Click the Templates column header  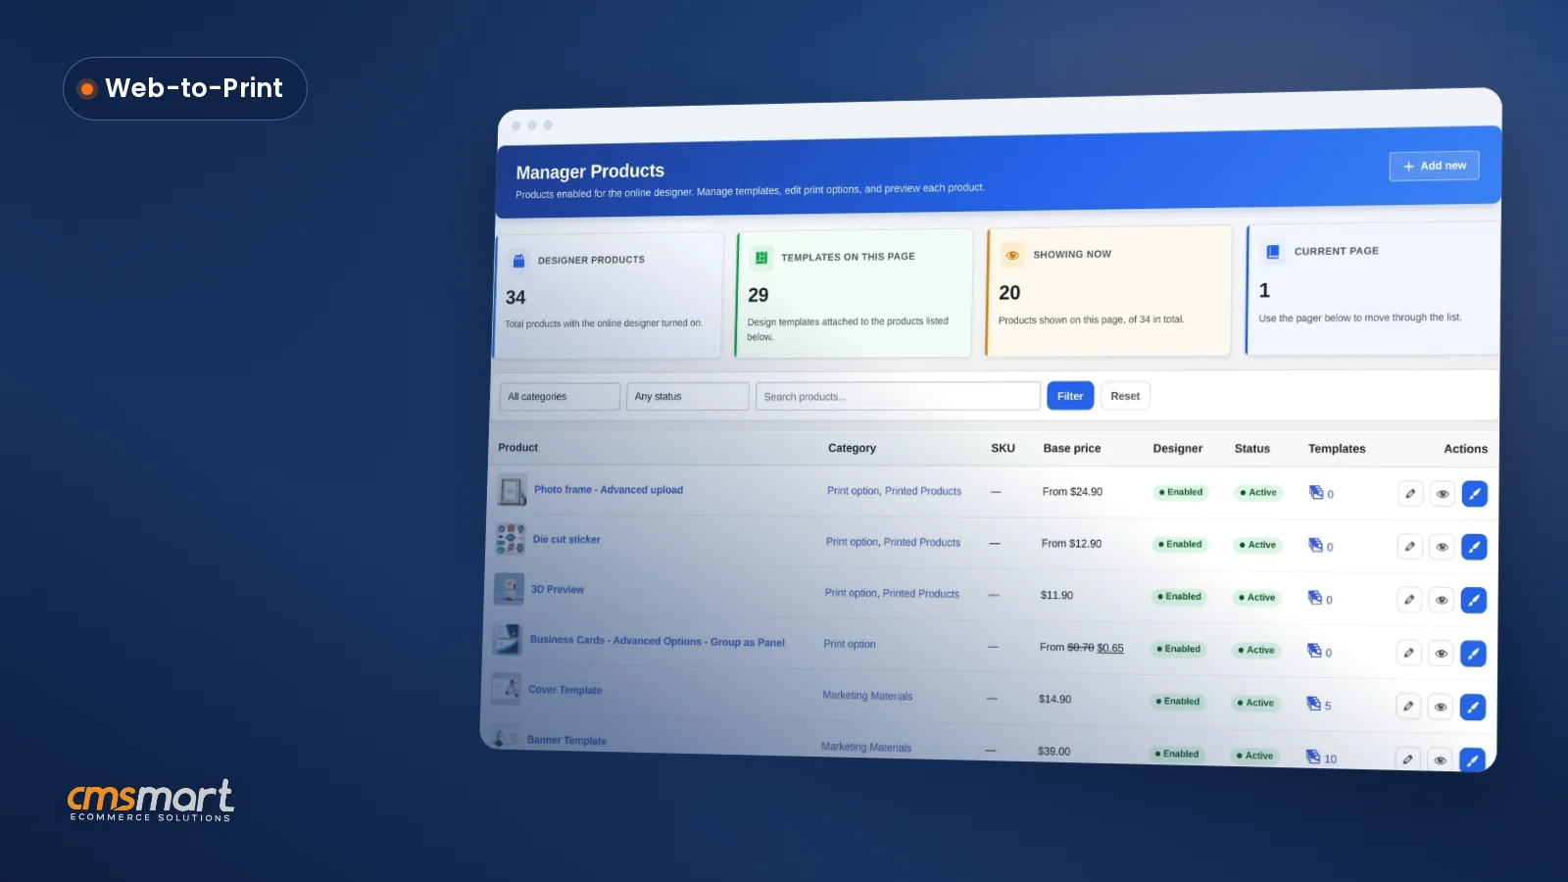click(x=1337, y=449)
